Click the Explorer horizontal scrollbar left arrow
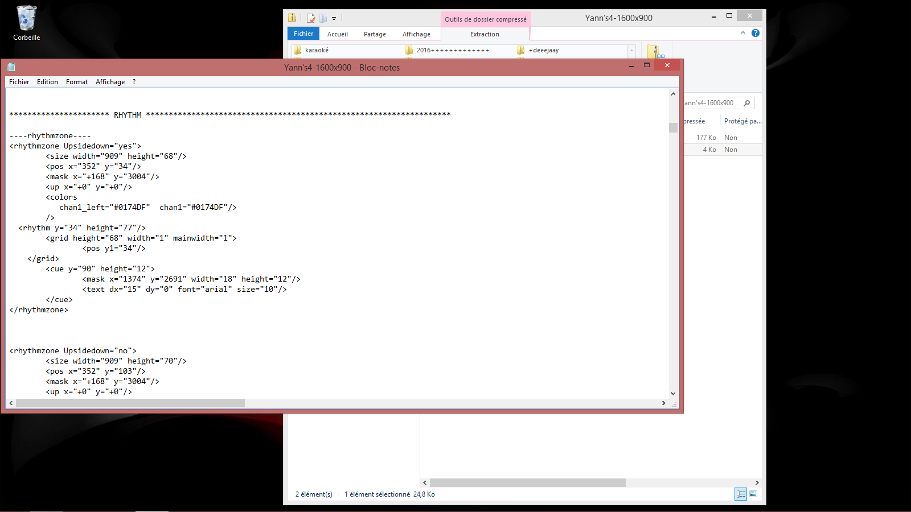This screenshot has height=512, width=911. [425, 482]
